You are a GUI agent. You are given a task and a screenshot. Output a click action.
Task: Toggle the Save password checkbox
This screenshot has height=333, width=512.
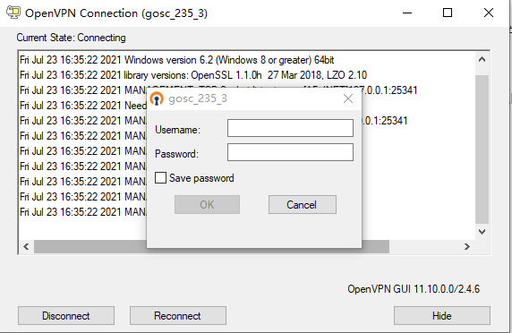pos(160,178)
